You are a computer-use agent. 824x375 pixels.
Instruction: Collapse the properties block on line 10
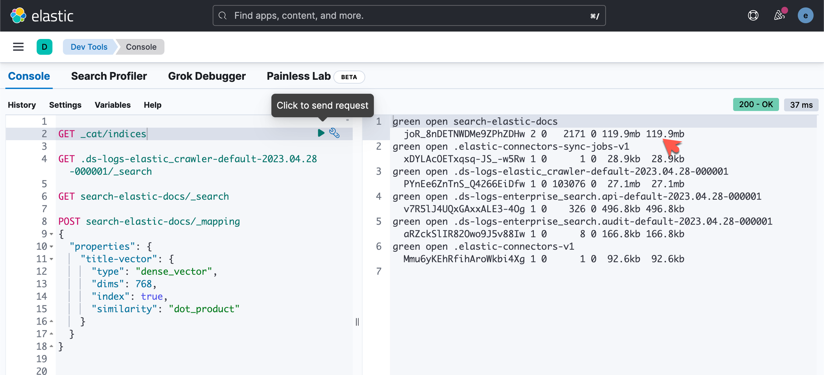click(x=52, y=246)
